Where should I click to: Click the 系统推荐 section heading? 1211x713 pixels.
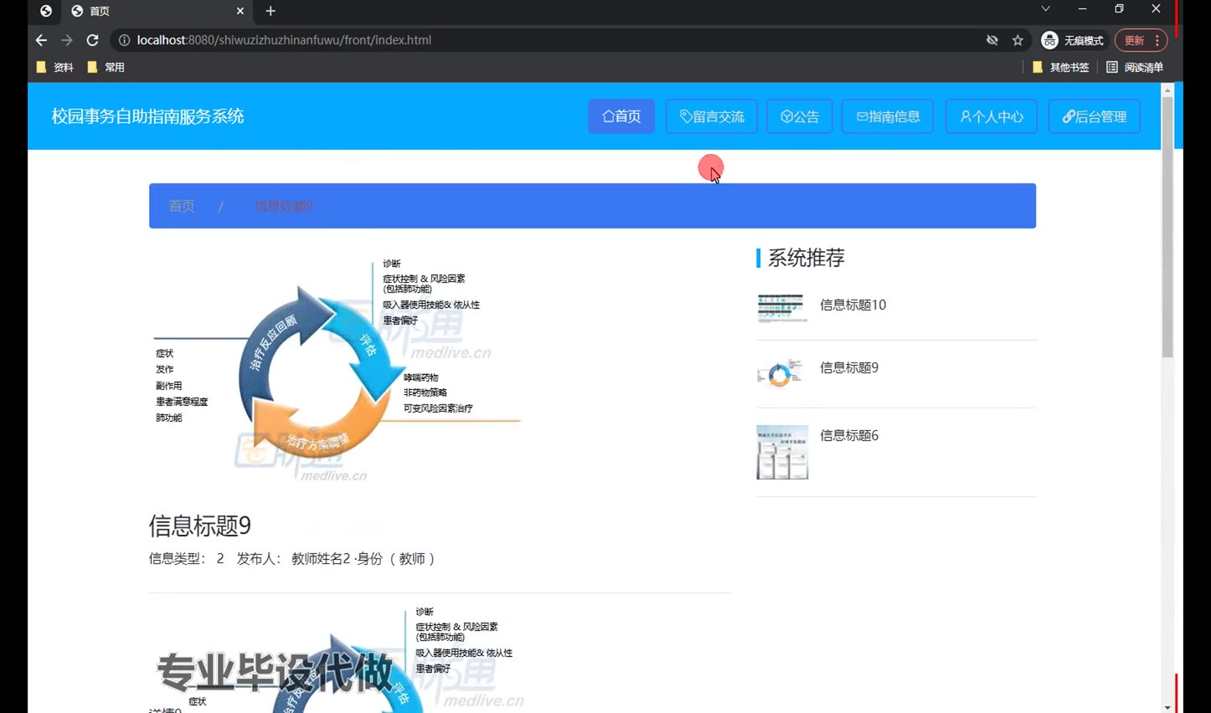click(806, 258)
